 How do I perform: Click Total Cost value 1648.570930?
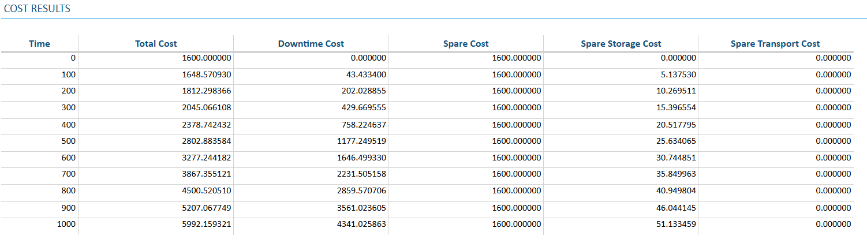[206, 74]
